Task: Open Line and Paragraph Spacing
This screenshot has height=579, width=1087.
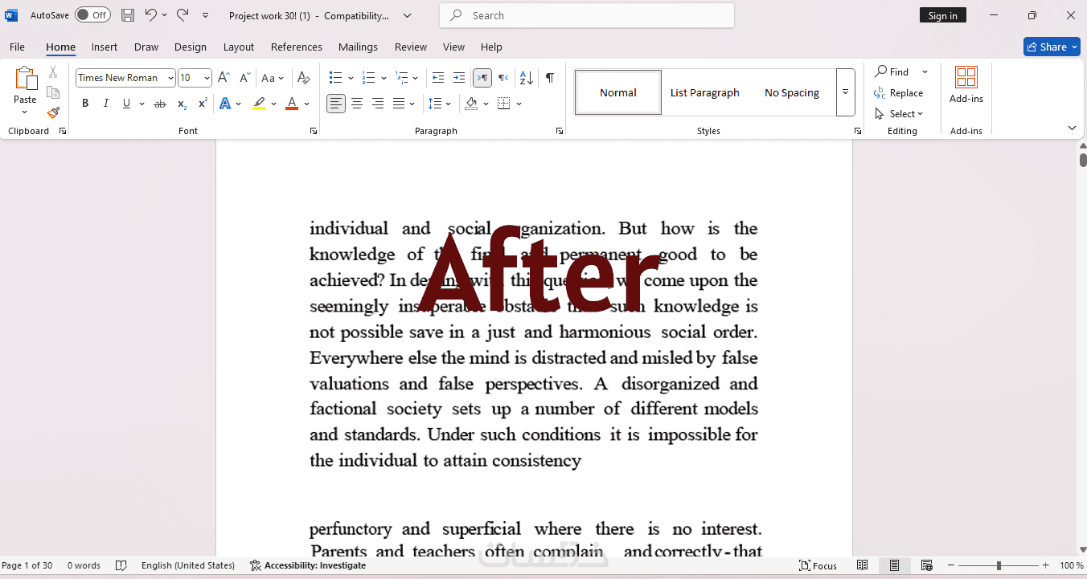Action: pyautogui.click(x=434, y=104)
